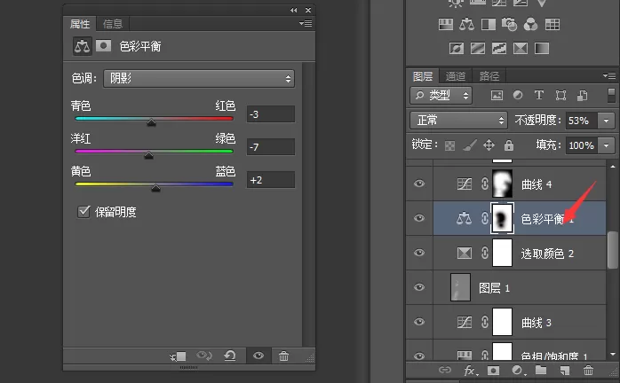Add a Photo Filter adjustment

[509, 25]
